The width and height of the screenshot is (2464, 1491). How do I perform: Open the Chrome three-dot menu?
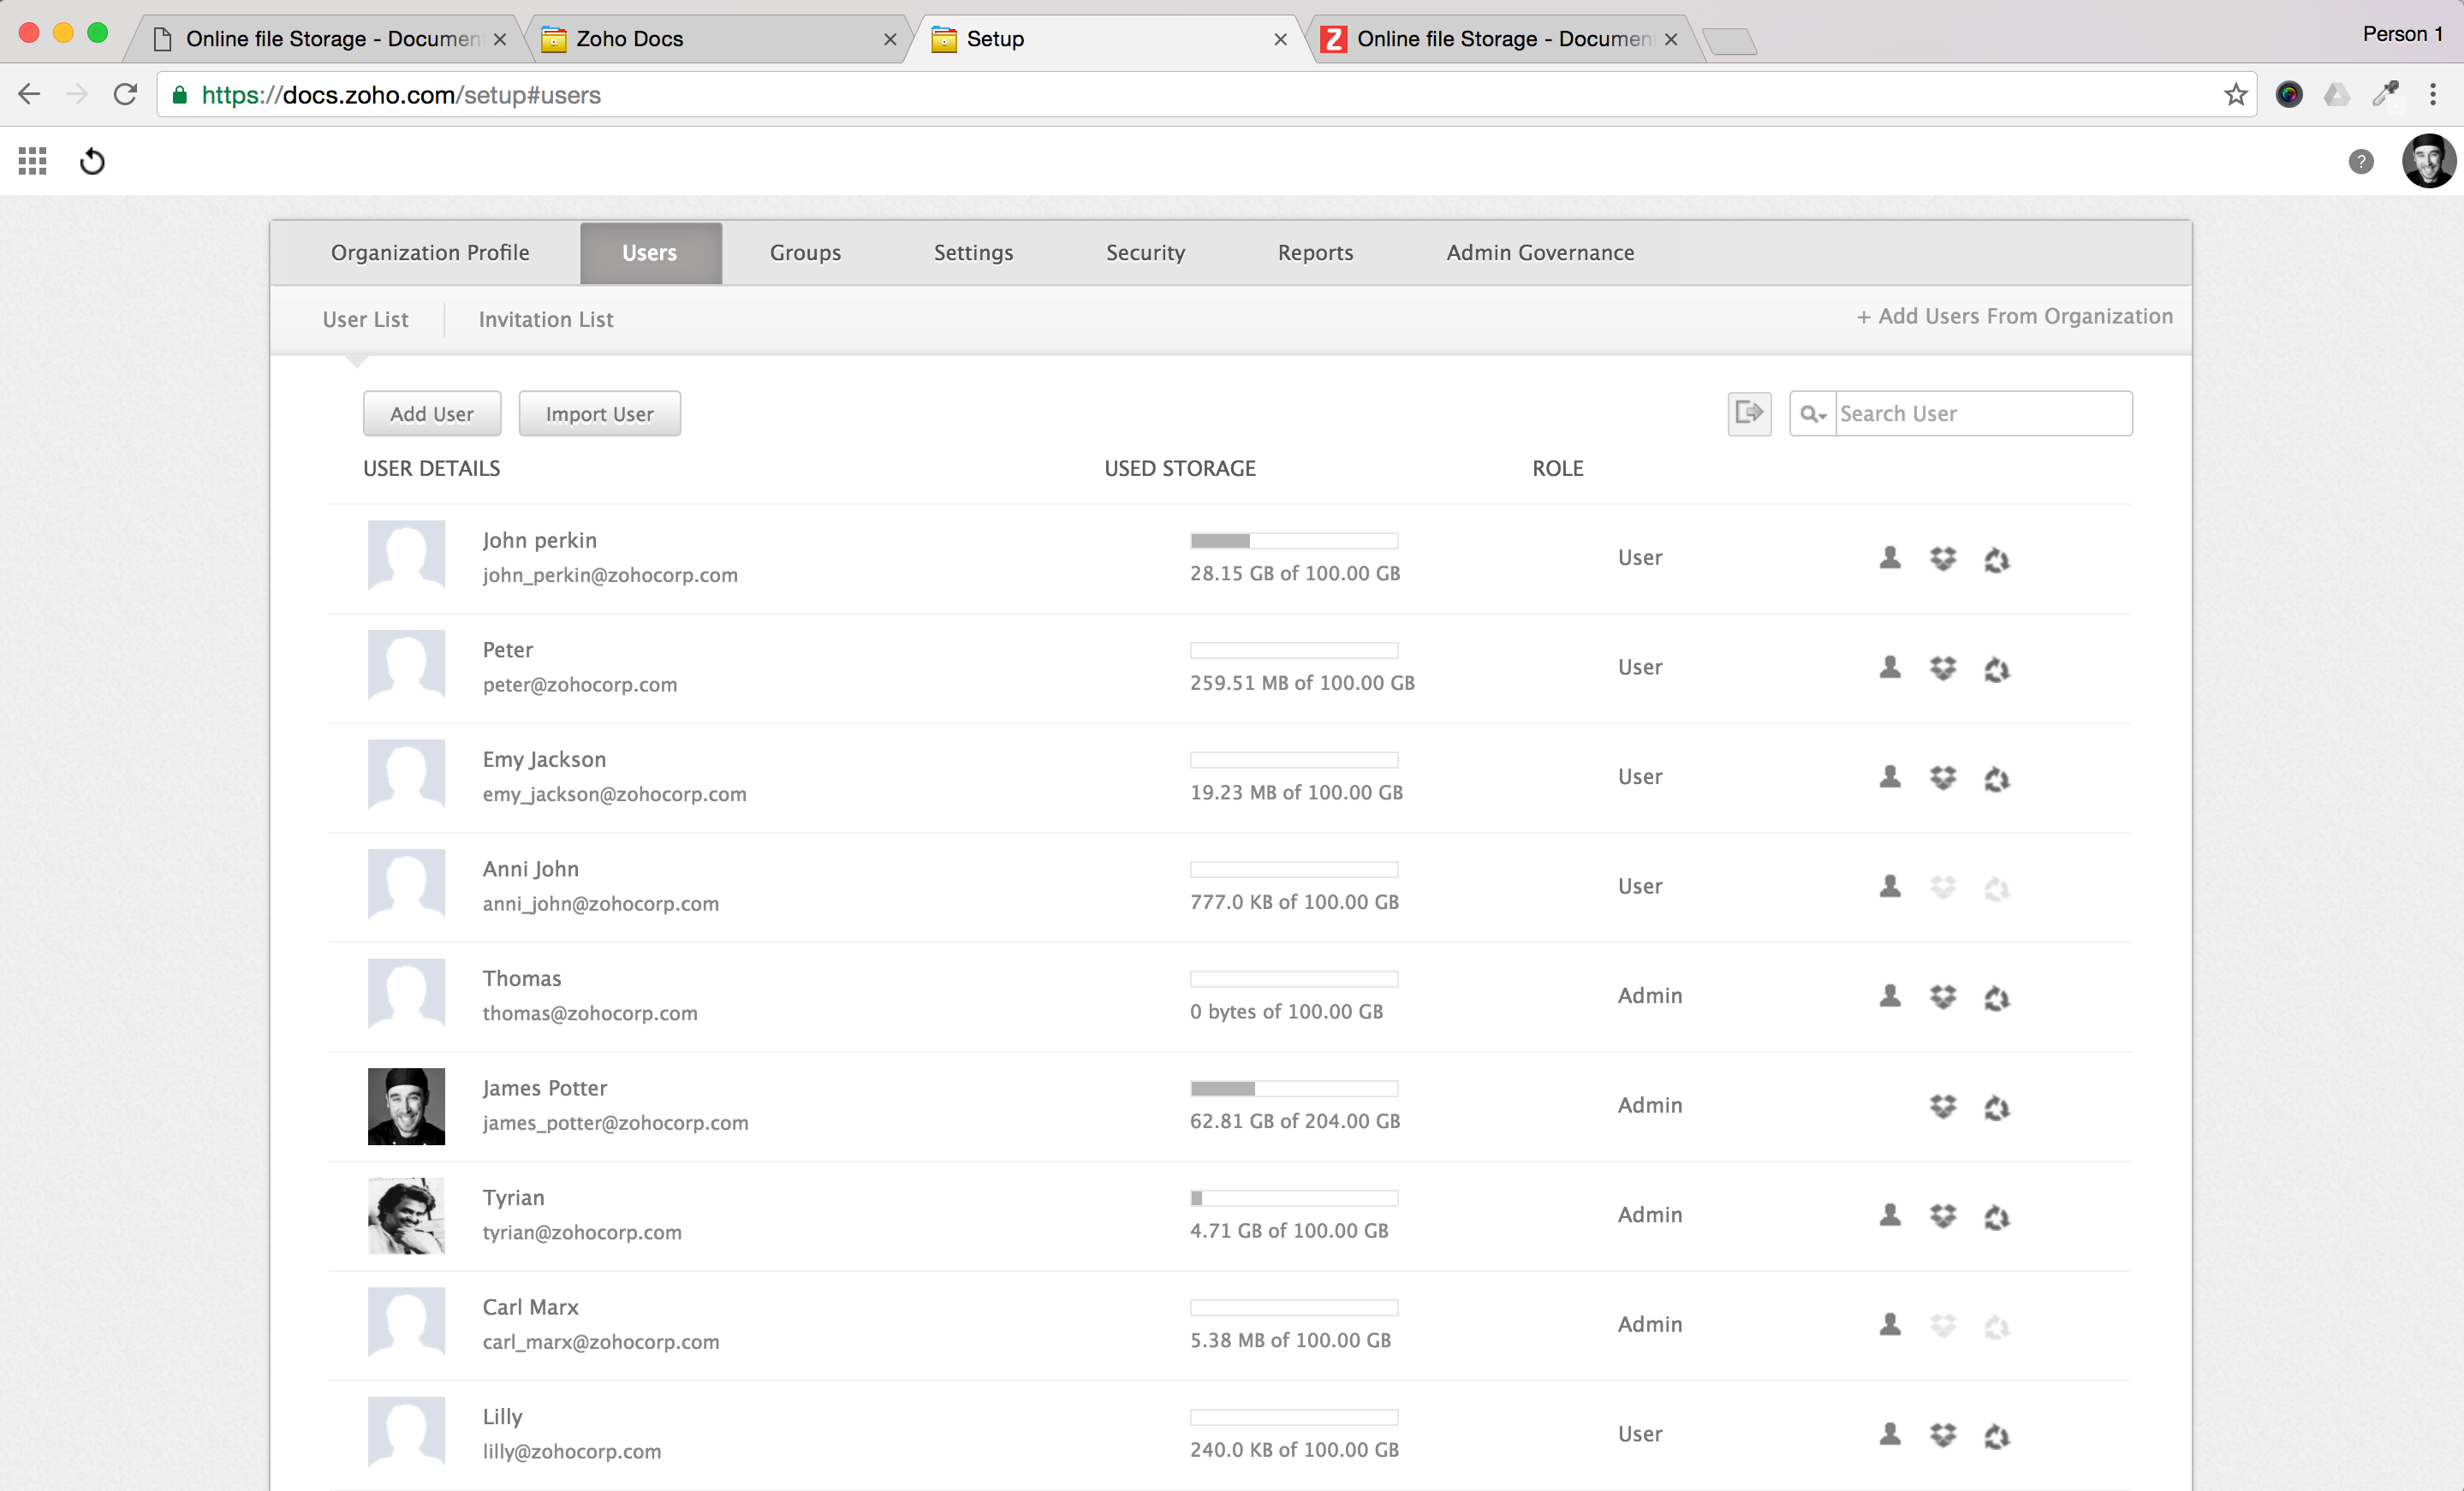coord(2433,95)
